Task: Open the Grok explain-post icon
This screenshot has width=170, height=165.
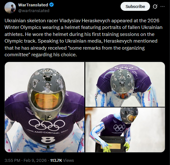Action: [155, 7]
